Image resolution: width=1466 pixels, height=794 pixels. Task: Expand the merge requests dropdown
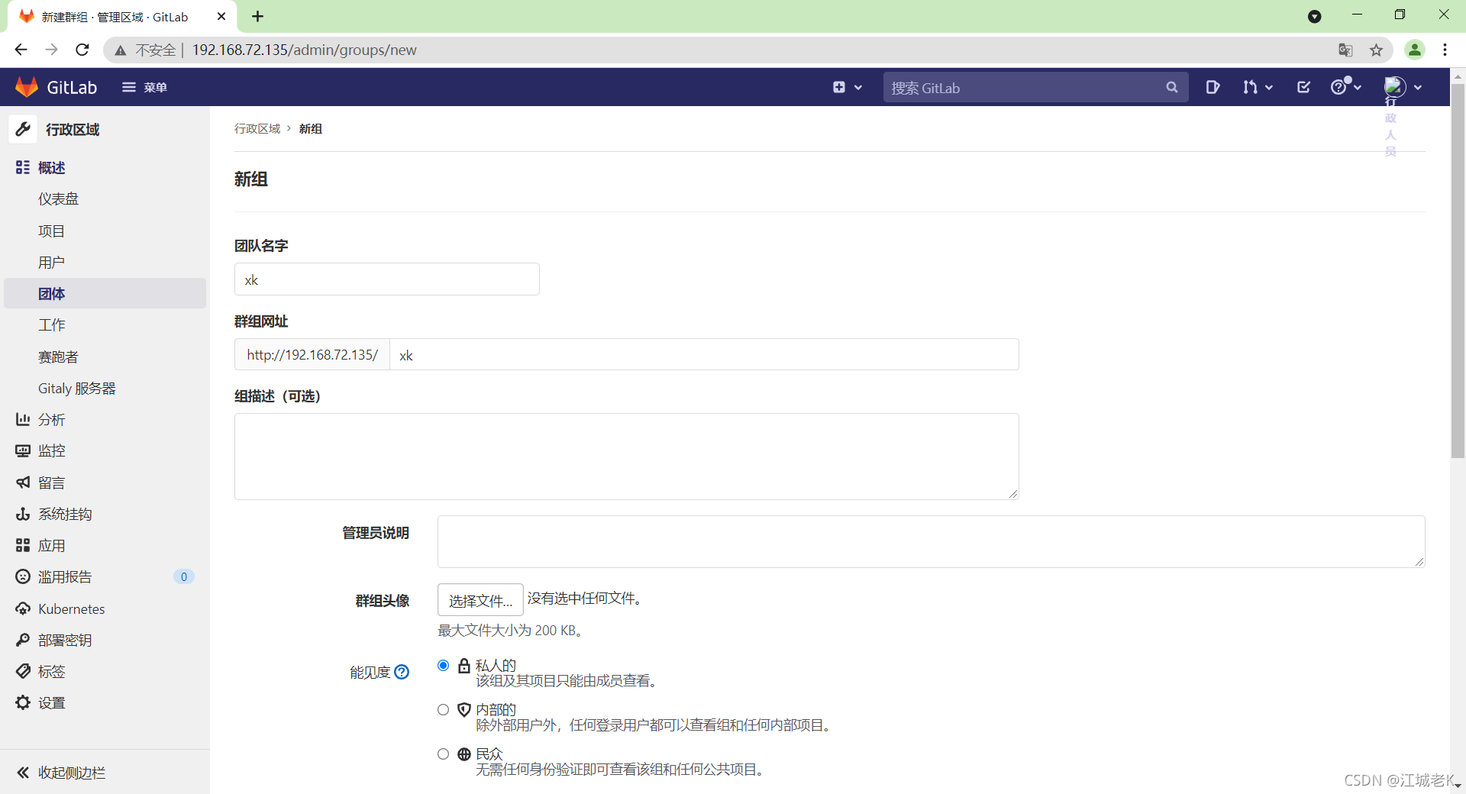pos(1258,87)
